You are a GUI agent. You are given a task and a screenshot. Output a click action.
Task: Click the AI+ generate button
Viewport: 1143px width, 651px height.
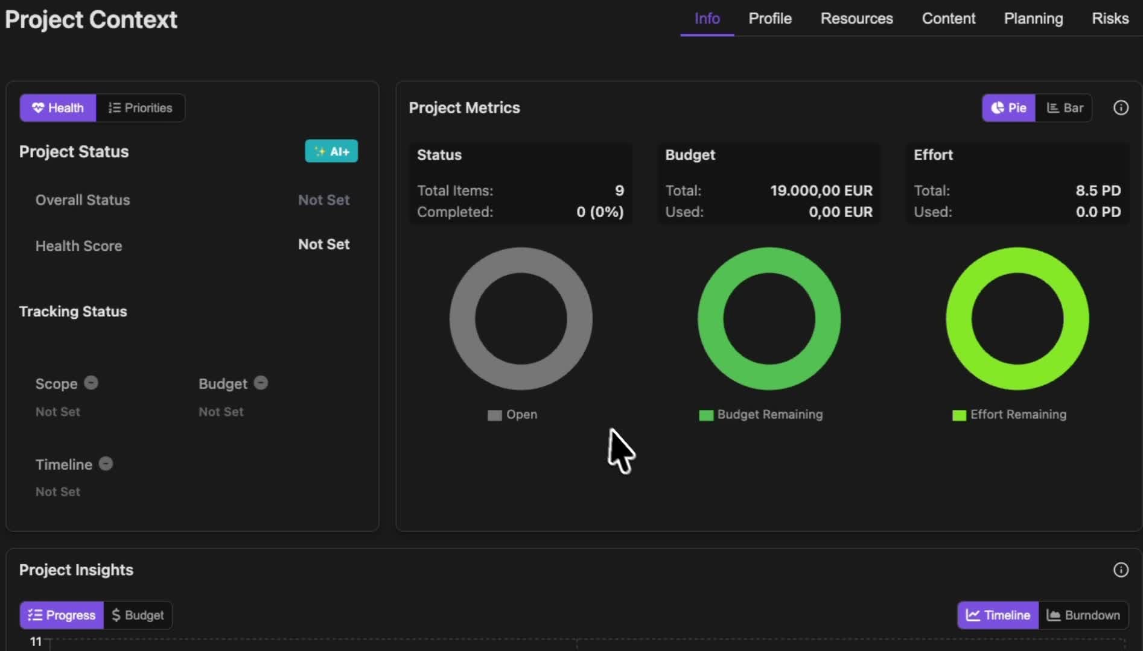coord(331,151)
